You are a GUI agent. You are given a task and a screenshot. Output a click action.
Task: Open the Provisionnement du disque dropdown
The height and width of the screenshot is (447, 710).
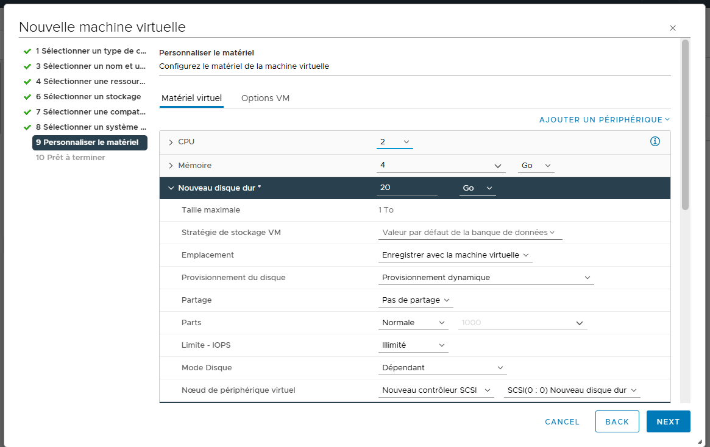coord(486,278)
